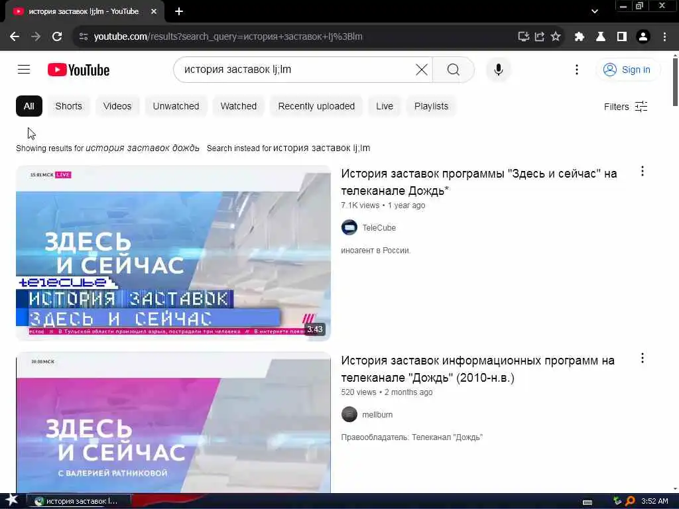Click corrected query история заставок дождь
Screen dimensions: 679x509
pyautogui.click(x=143, y=148)
